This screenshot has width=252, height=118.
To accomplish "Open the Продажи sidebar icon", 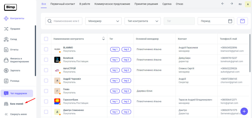I will pos(6,29).
